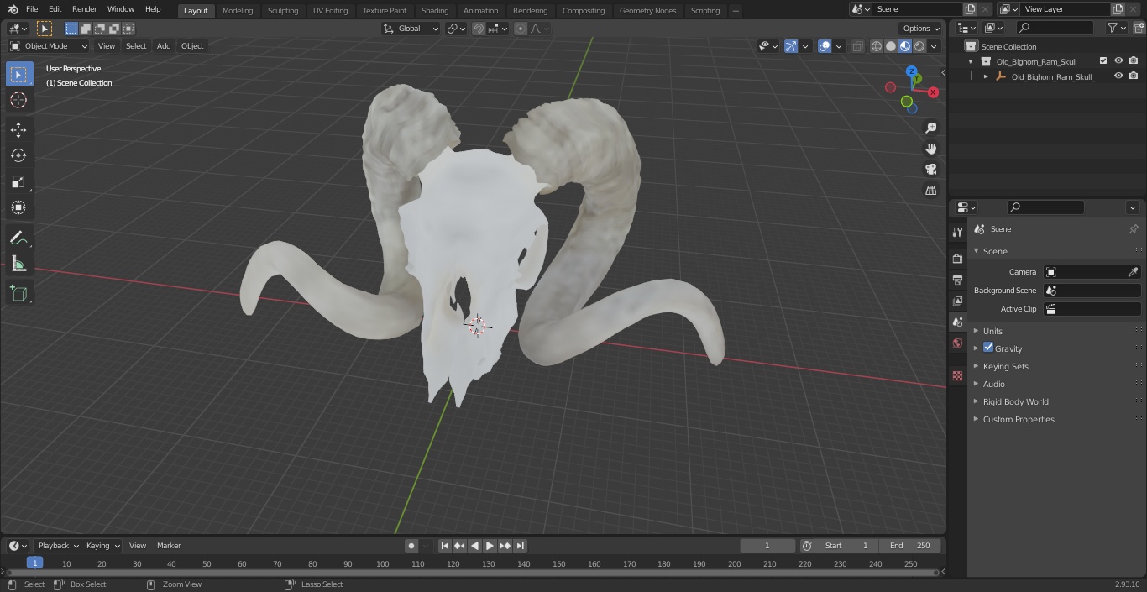Viewport: 1147px width, 592px height.
Task: Expand the Keying Sets panel
Action: pos(1005,366)
